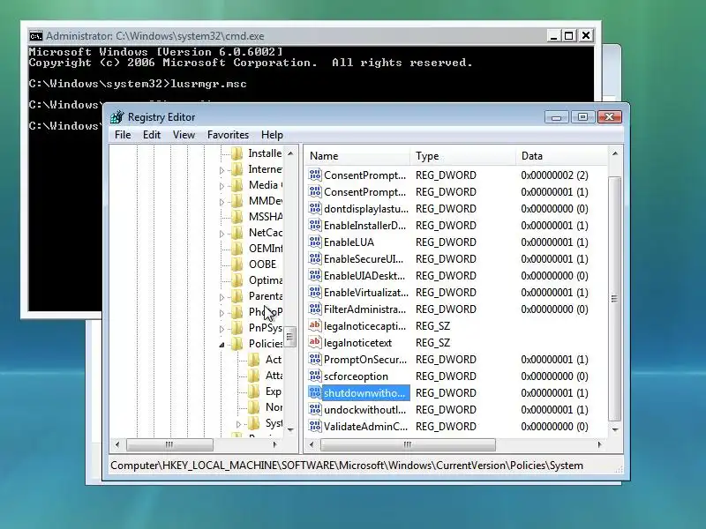The image size is (706, 529).
Task: Click the legalnoticetext value name
Action: (x=357, y=343)
